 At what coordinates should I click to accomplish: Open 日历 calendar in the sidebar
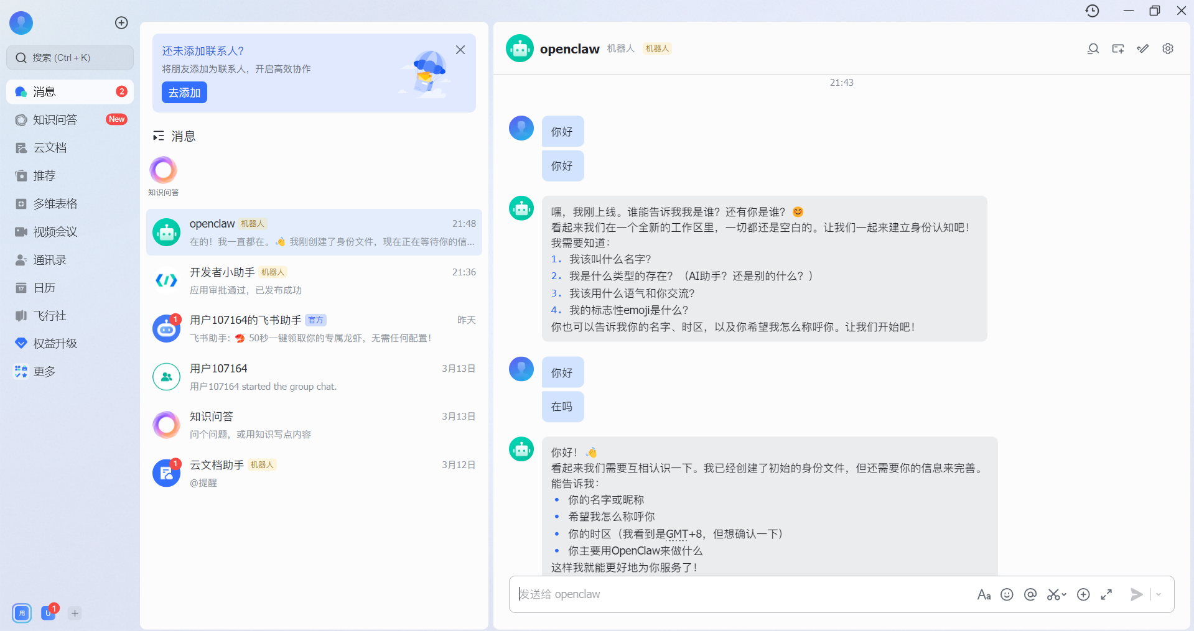coord(70,288)
